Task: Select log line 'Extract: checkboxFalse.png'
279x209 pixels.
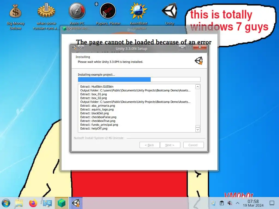Action: coord(98,117)
